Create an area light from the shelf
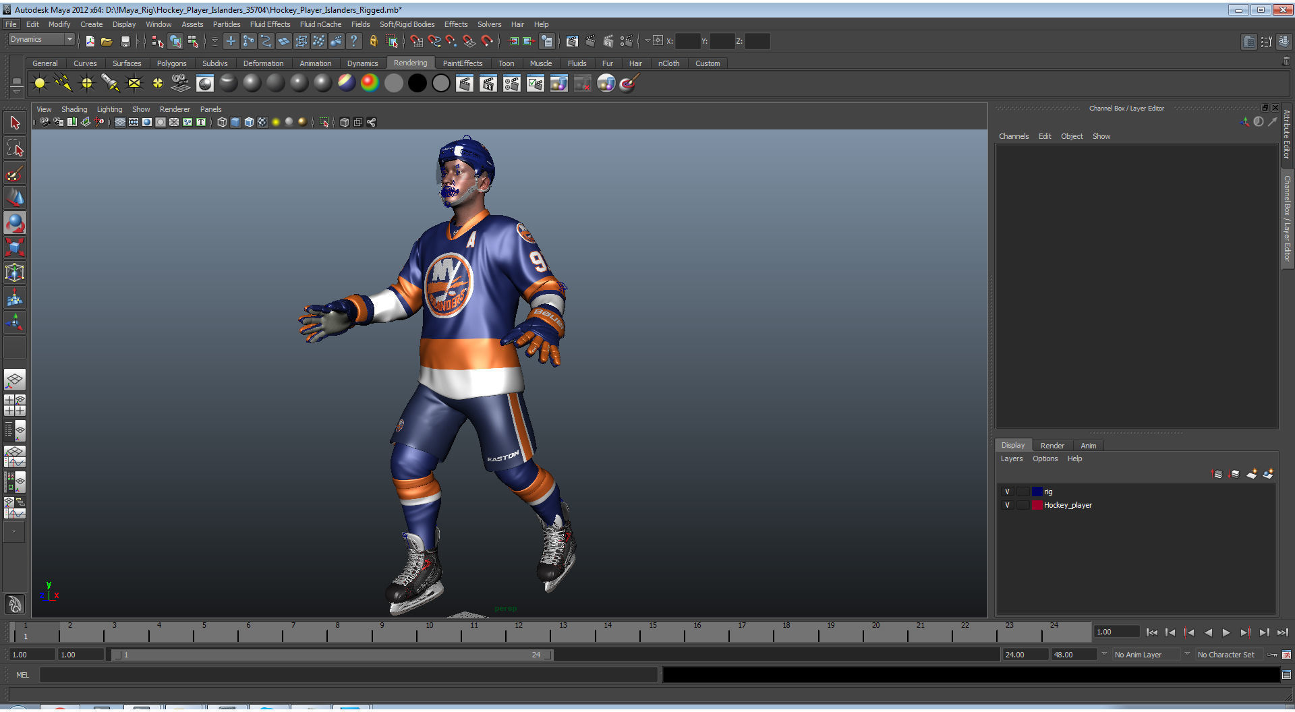Screen dimensions: 1295x712 pyautogui.click(x=134, y=83)
